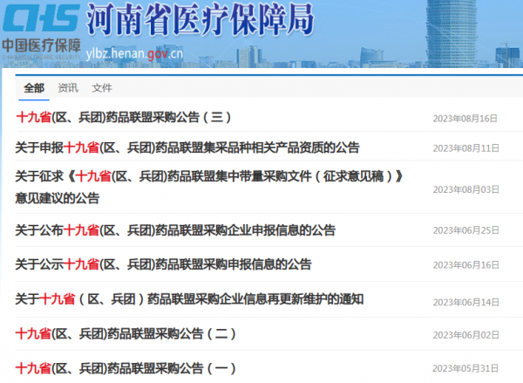
Task: Open the 企业信息再更新维护的通知 notice
Action: (189, 299)
